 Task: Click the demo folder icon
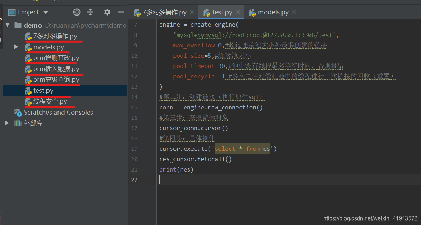click(x=18, y=25)
